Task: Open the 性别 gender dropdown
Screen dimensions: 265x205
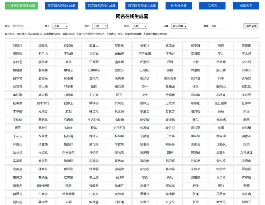Action: (140, 26)
